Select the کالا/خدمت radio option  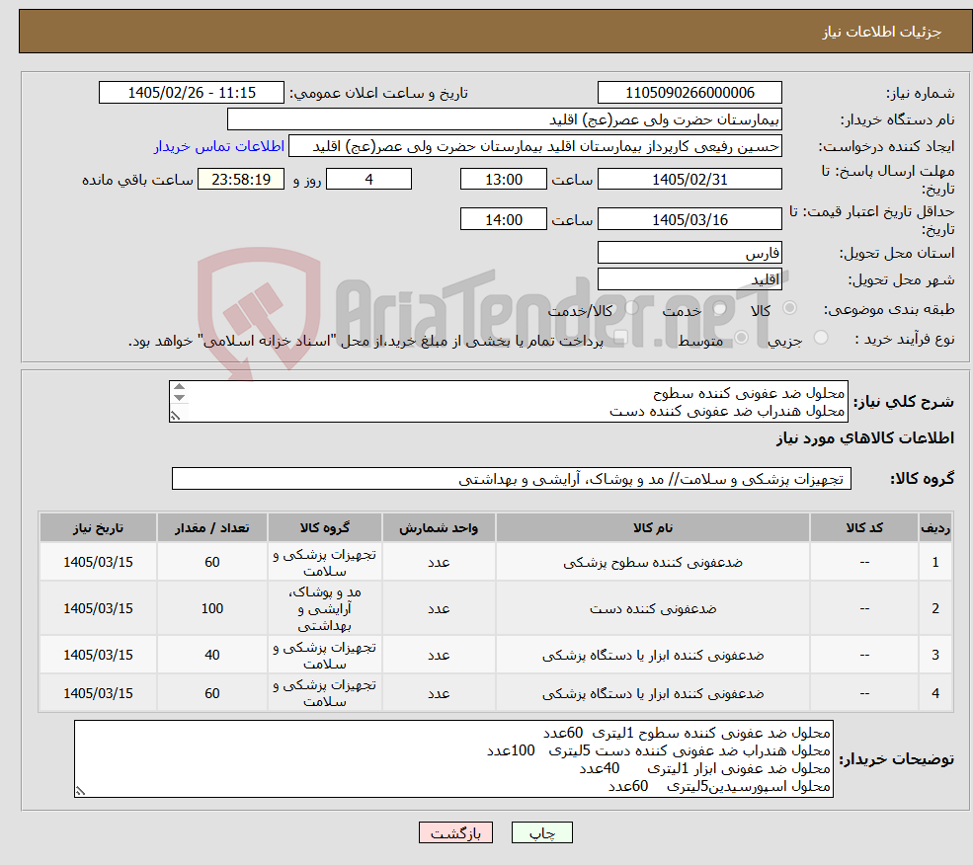(x=631, y=308)
